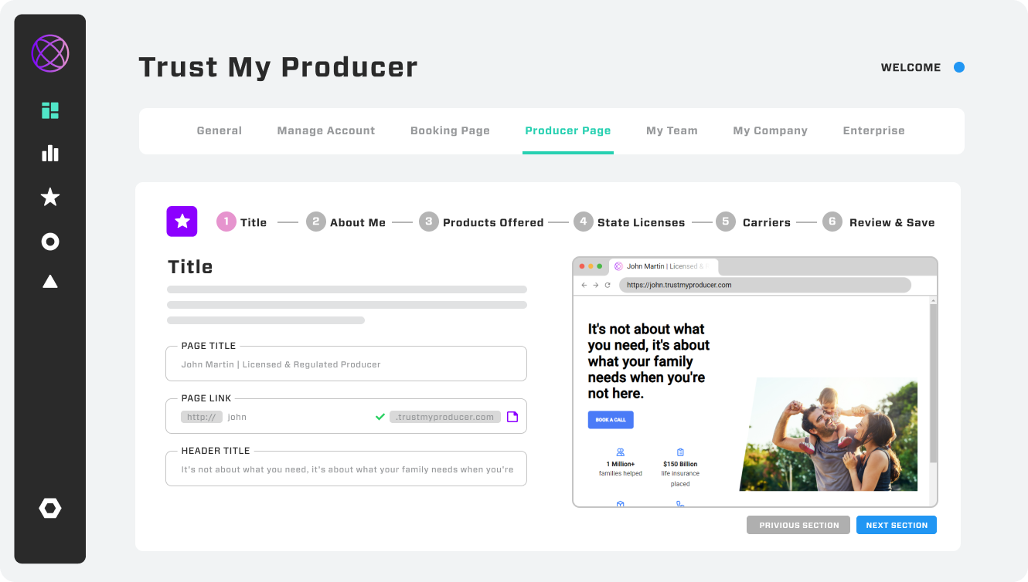The width and height of the screenshot is (1028, 582).
Task: Select the triangle icon in the sidebar
Action: click(x=50, y=281)
